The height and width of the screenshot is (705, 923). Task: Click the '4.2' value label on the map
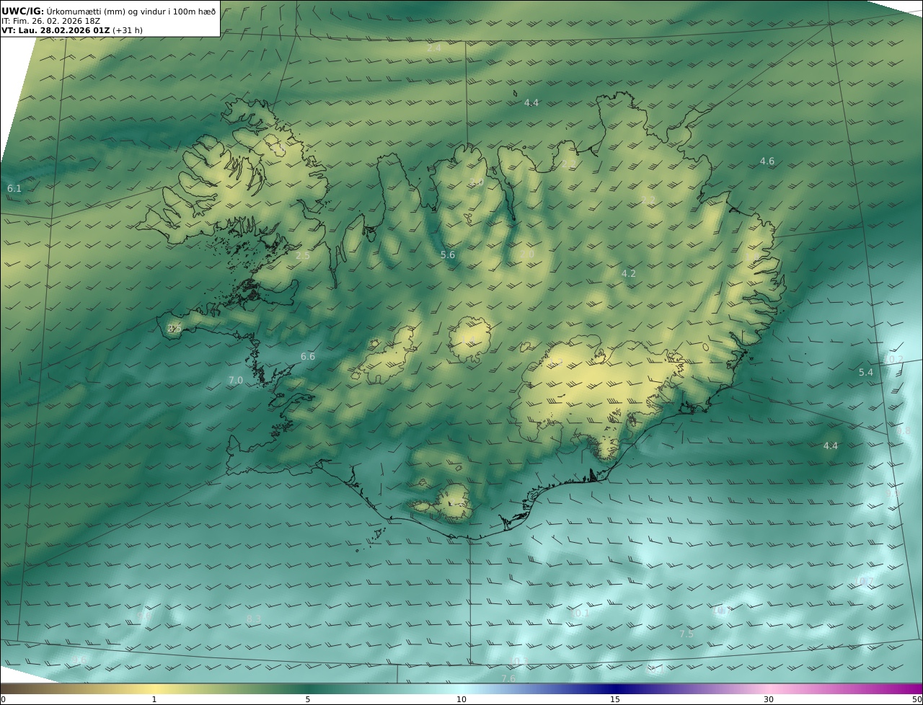point(629,274)
